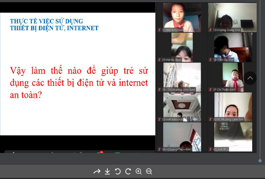Click the red question text on the slide
The image size is (265, 179).
point(79,82)
